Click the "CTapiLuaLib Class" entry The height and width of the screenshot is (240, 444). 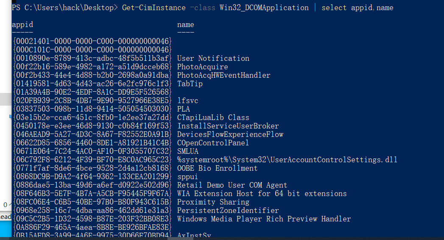(x=213, y=117)
